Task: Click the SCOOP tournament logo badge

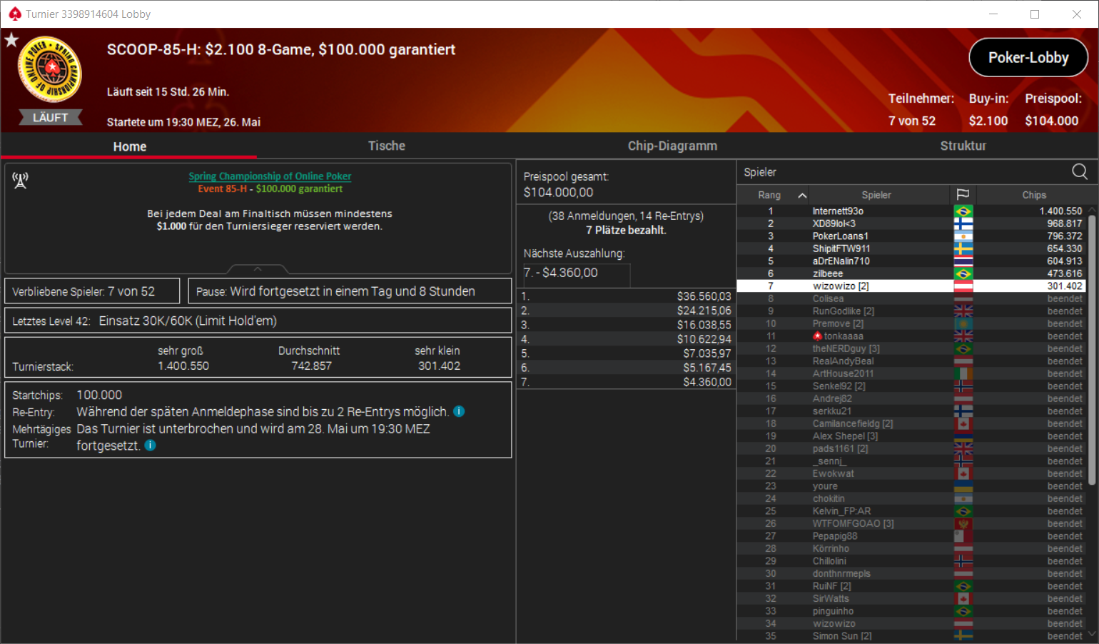Action: point(50,70)
